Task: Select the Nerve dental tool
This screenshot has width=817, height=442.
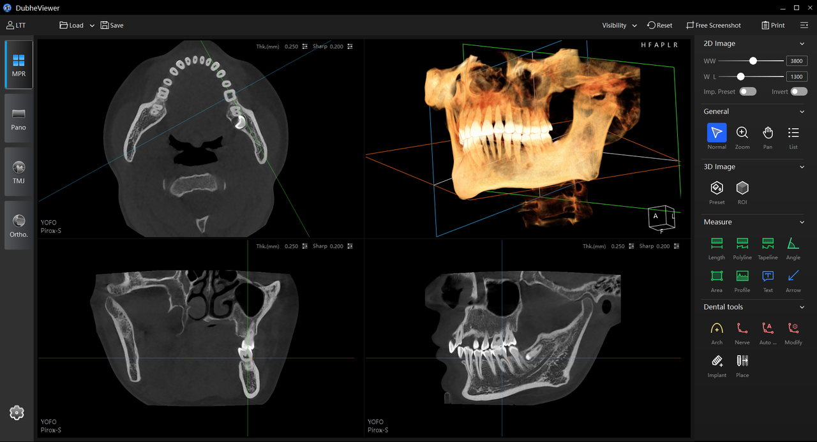Action: click(742, 328)
